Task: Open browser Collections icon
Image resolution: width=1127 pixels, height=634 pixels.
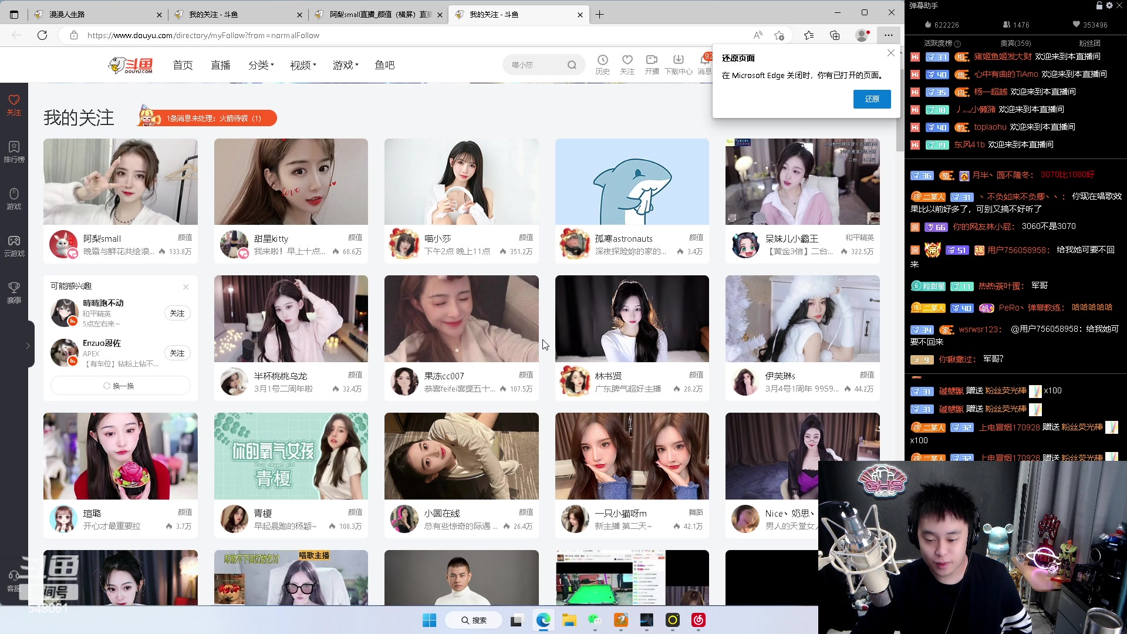Action: coord(835,35)
